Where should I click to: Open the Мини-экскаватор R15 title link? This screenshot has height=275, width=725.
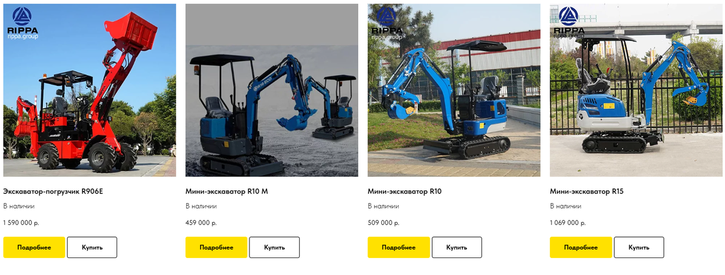coord(587,192)
